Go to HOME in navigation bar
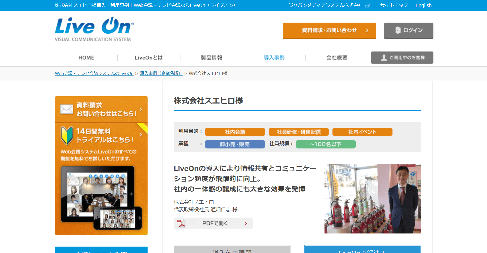The image size is (487, 253). point(86,58)
